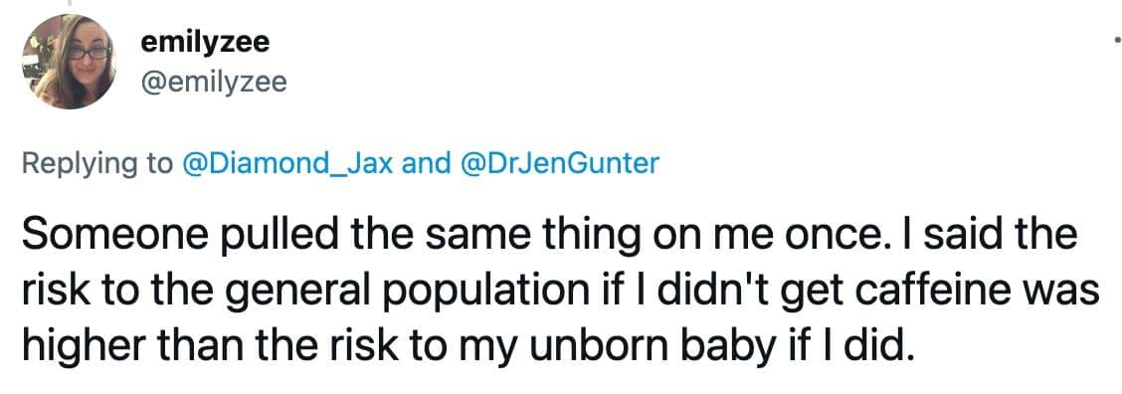Viewport: 1122px width, 394px height.
Task: Open the @emilyzee handle under the name
Action: 214,84
